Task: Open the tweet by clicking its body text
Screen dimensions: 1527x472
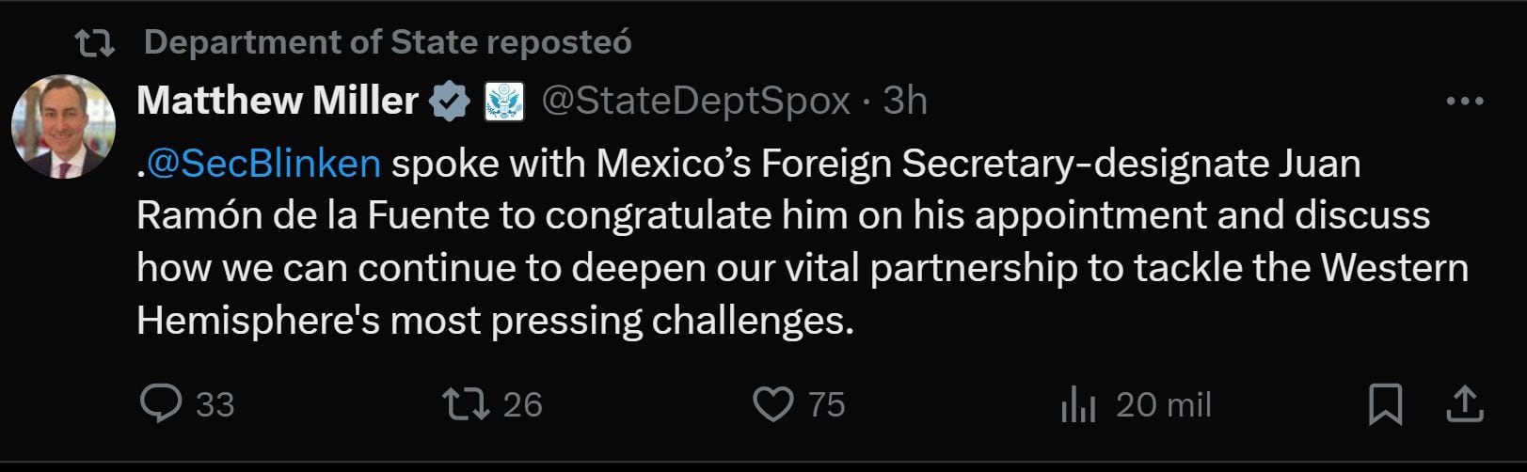Action: point(800,268)
